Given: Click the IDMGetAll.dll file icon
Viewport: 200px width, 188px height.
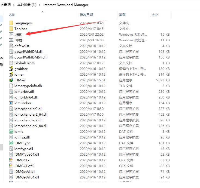Looking at the screenshot, I should (x=11, y=171).
